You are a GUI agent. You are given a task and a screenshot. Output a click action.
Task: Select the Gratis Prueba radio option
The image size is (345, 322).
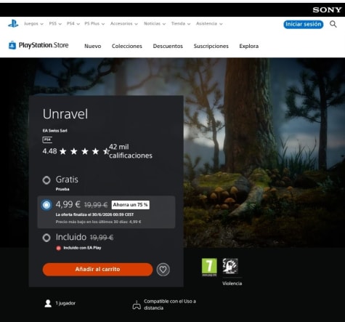[x=46, y=180]
